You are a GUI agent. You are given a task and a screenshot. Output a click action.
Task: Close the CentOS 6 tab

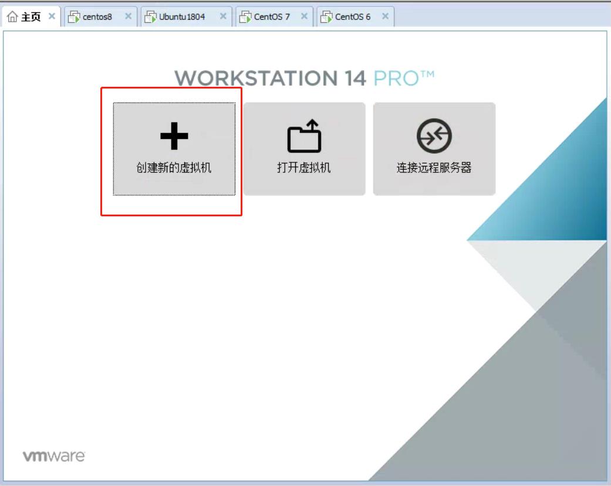(386, 16)
